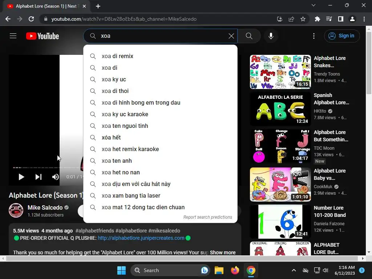The height and width of the screenshot is (279, 372).
Task: Open the clock and date panel
Action: click(345, 270)
